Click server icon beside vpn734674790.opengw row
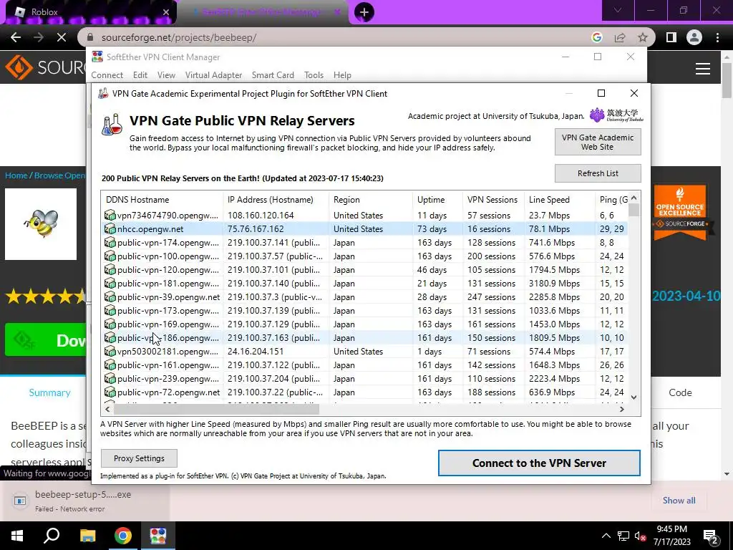 click(110, 215)
